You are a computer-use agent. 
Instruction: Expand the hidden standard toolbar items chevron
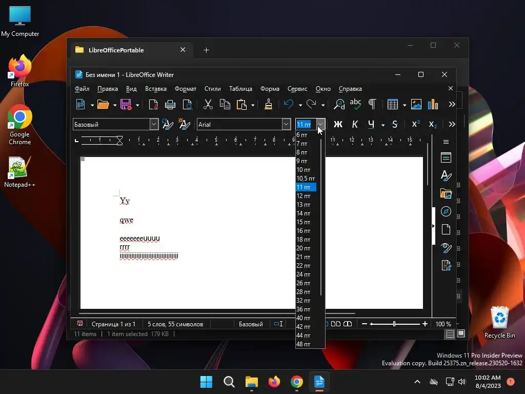(x=452, y=105)
